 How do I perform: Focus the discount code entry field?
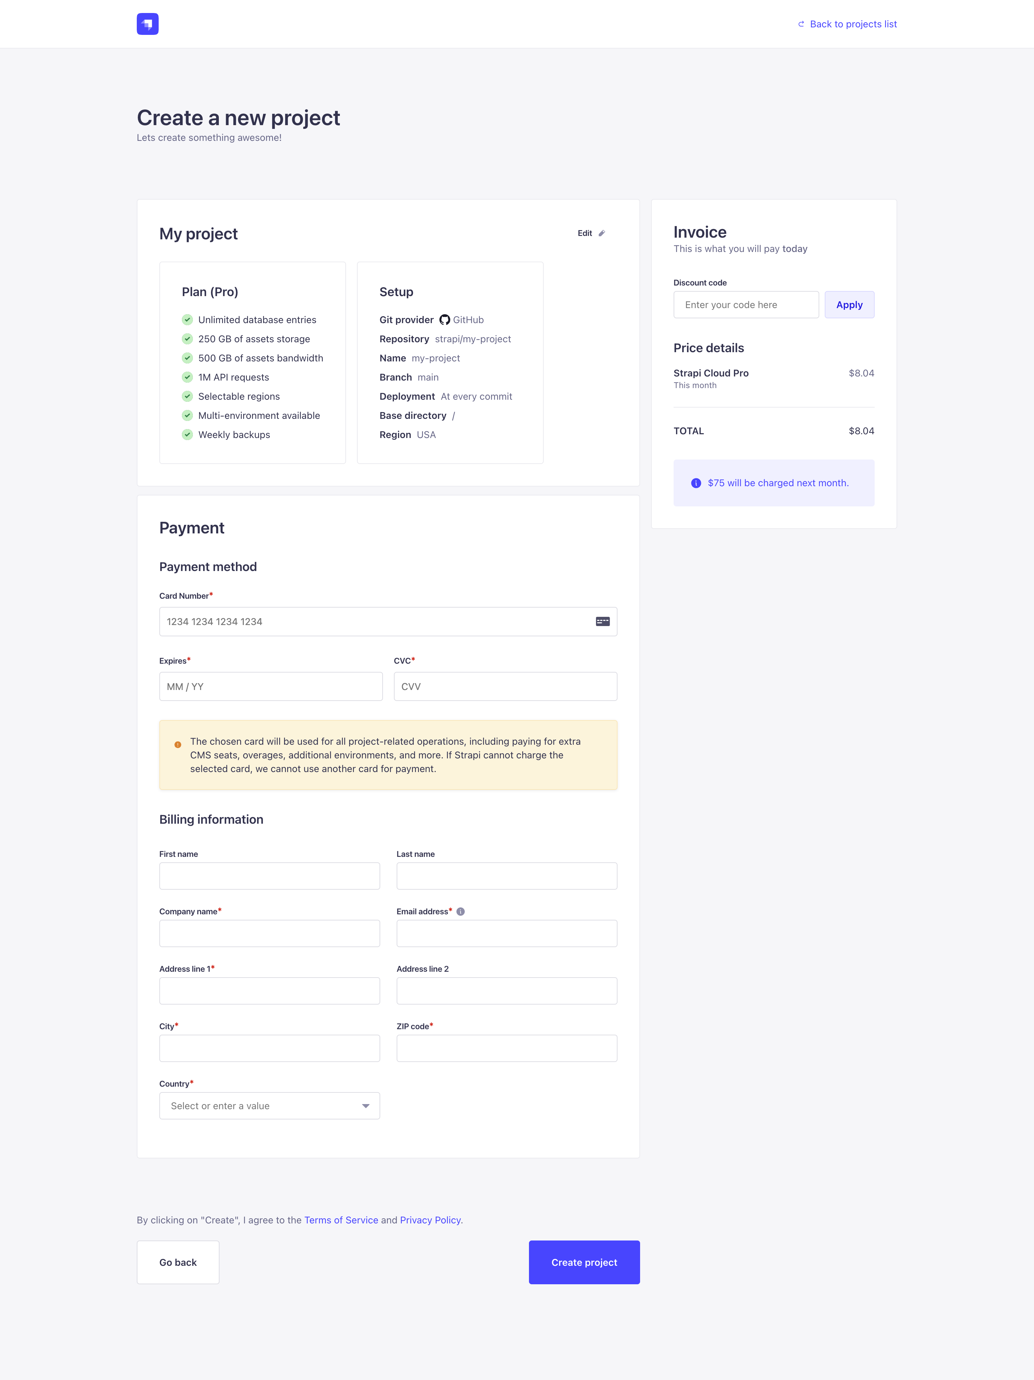746,304
